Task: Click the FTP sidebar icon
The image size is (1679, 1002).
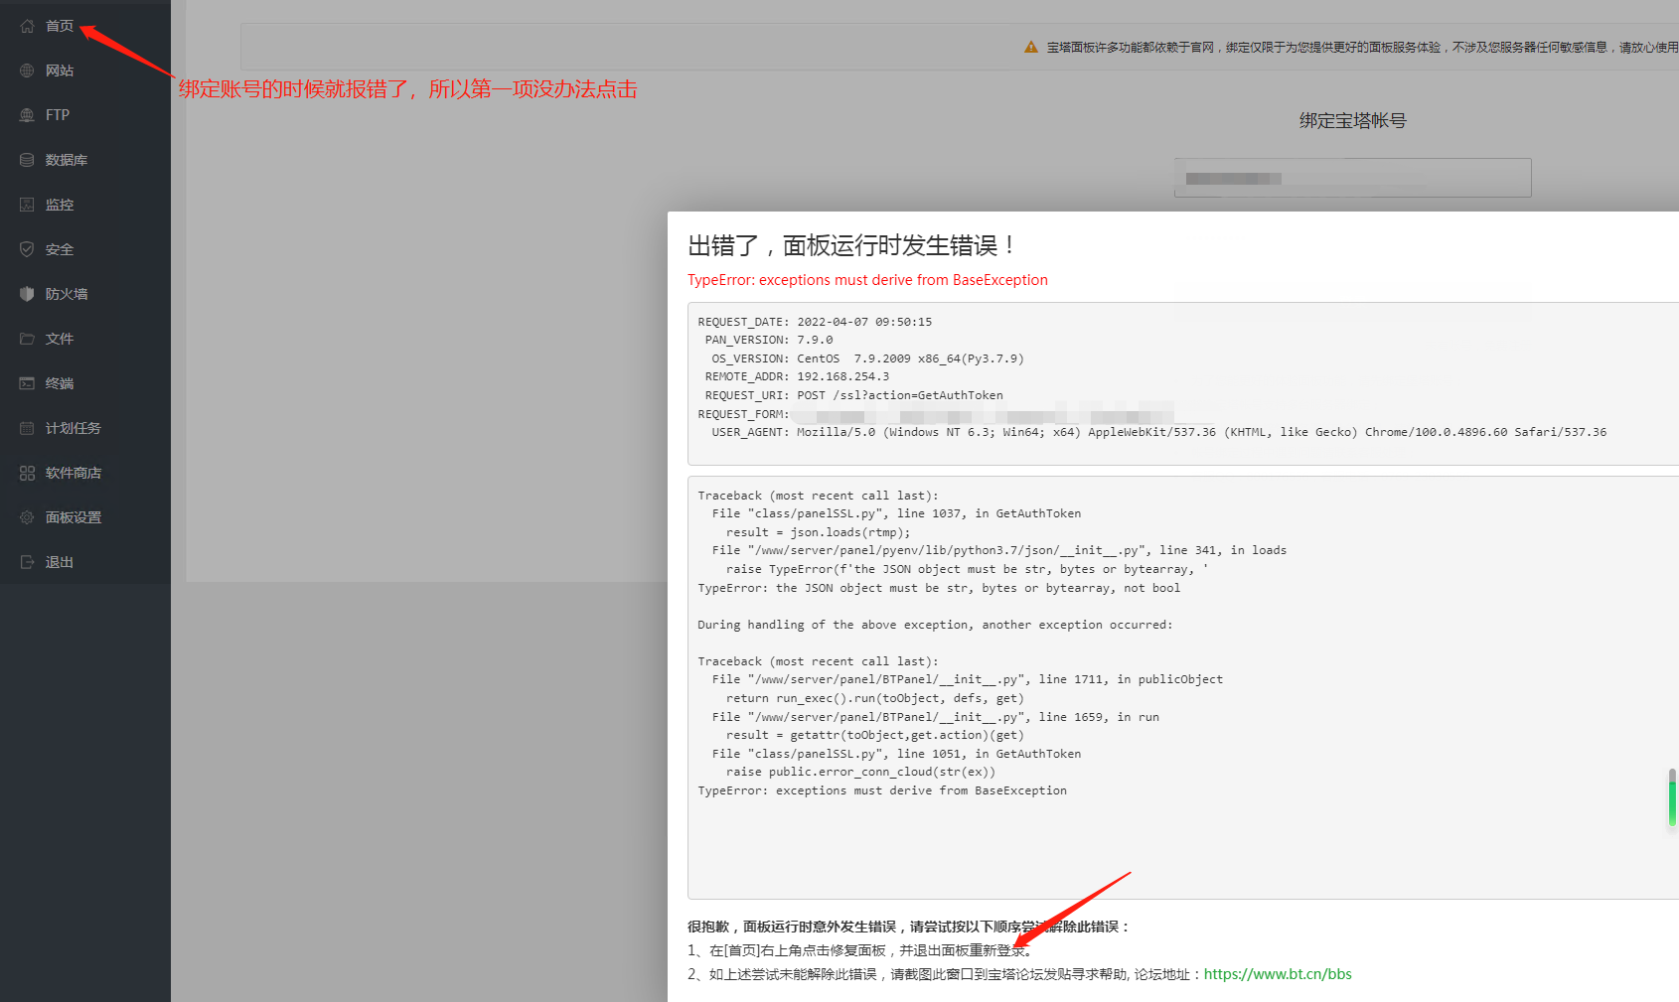Action: click(27, 115)
